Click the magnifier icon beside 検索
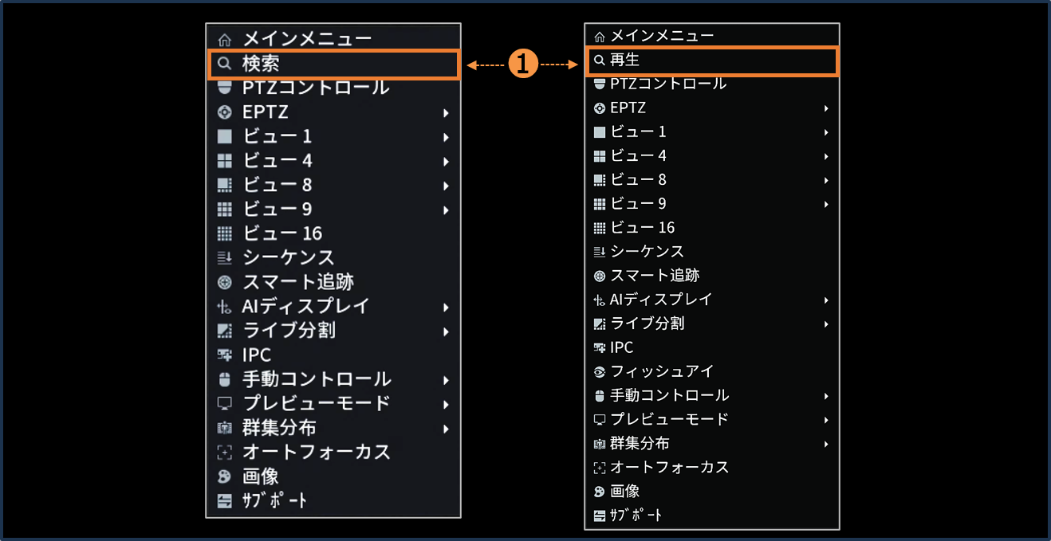 (x=225, y=64)
